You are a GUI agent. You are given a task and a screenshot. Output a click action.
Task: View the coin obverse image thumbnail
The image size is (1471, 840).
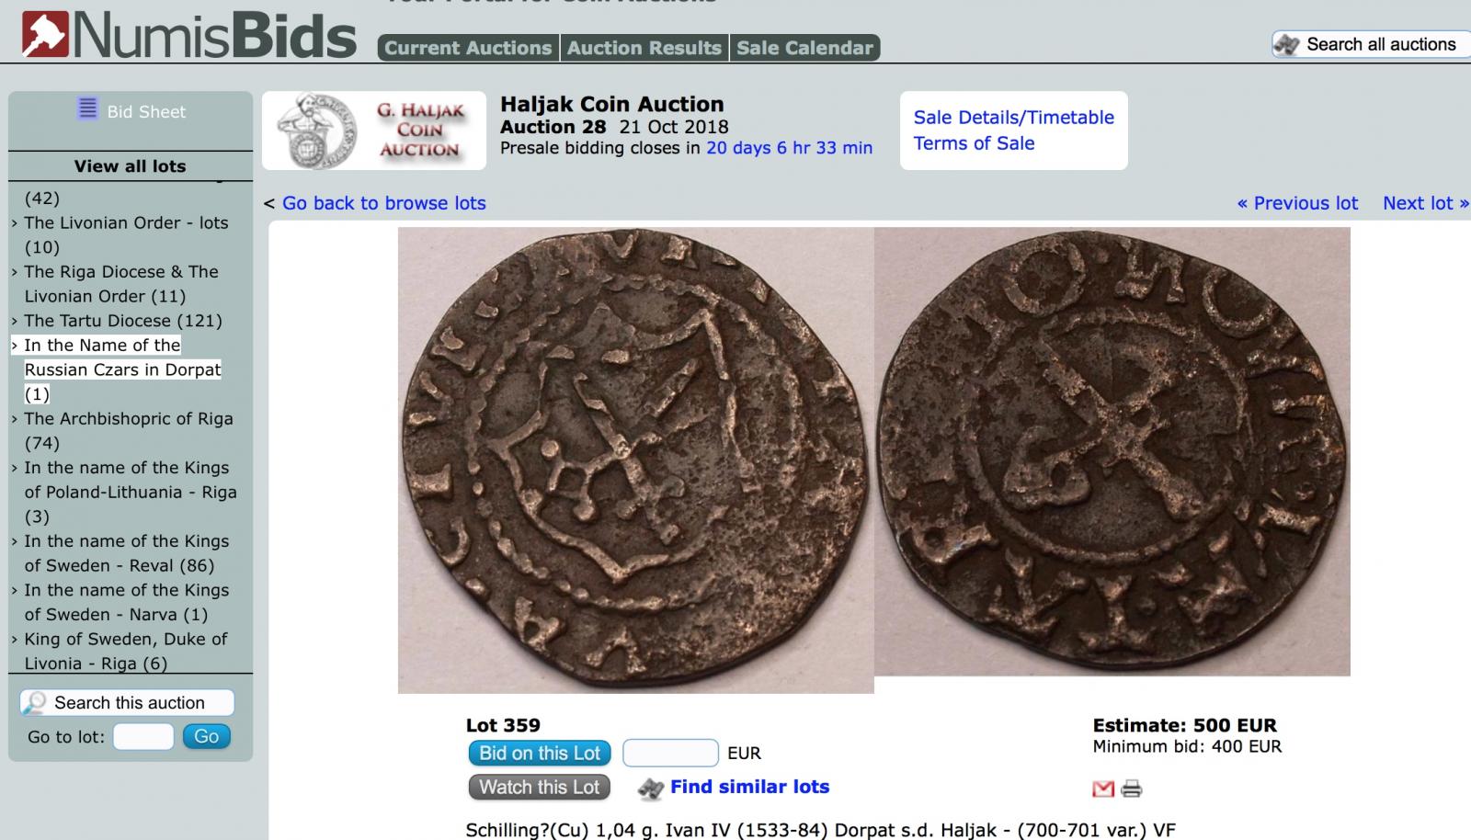tap(635, 460)
